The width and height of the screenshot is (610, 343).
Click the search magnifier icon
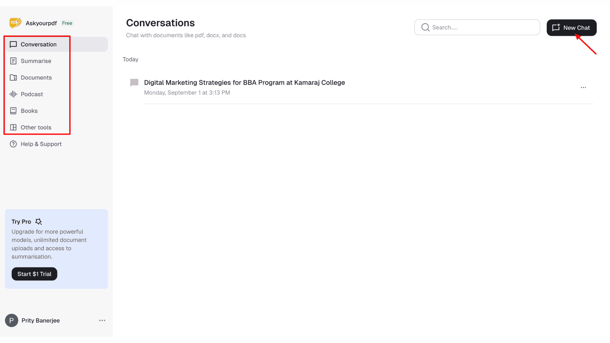[x=425, y=27]
